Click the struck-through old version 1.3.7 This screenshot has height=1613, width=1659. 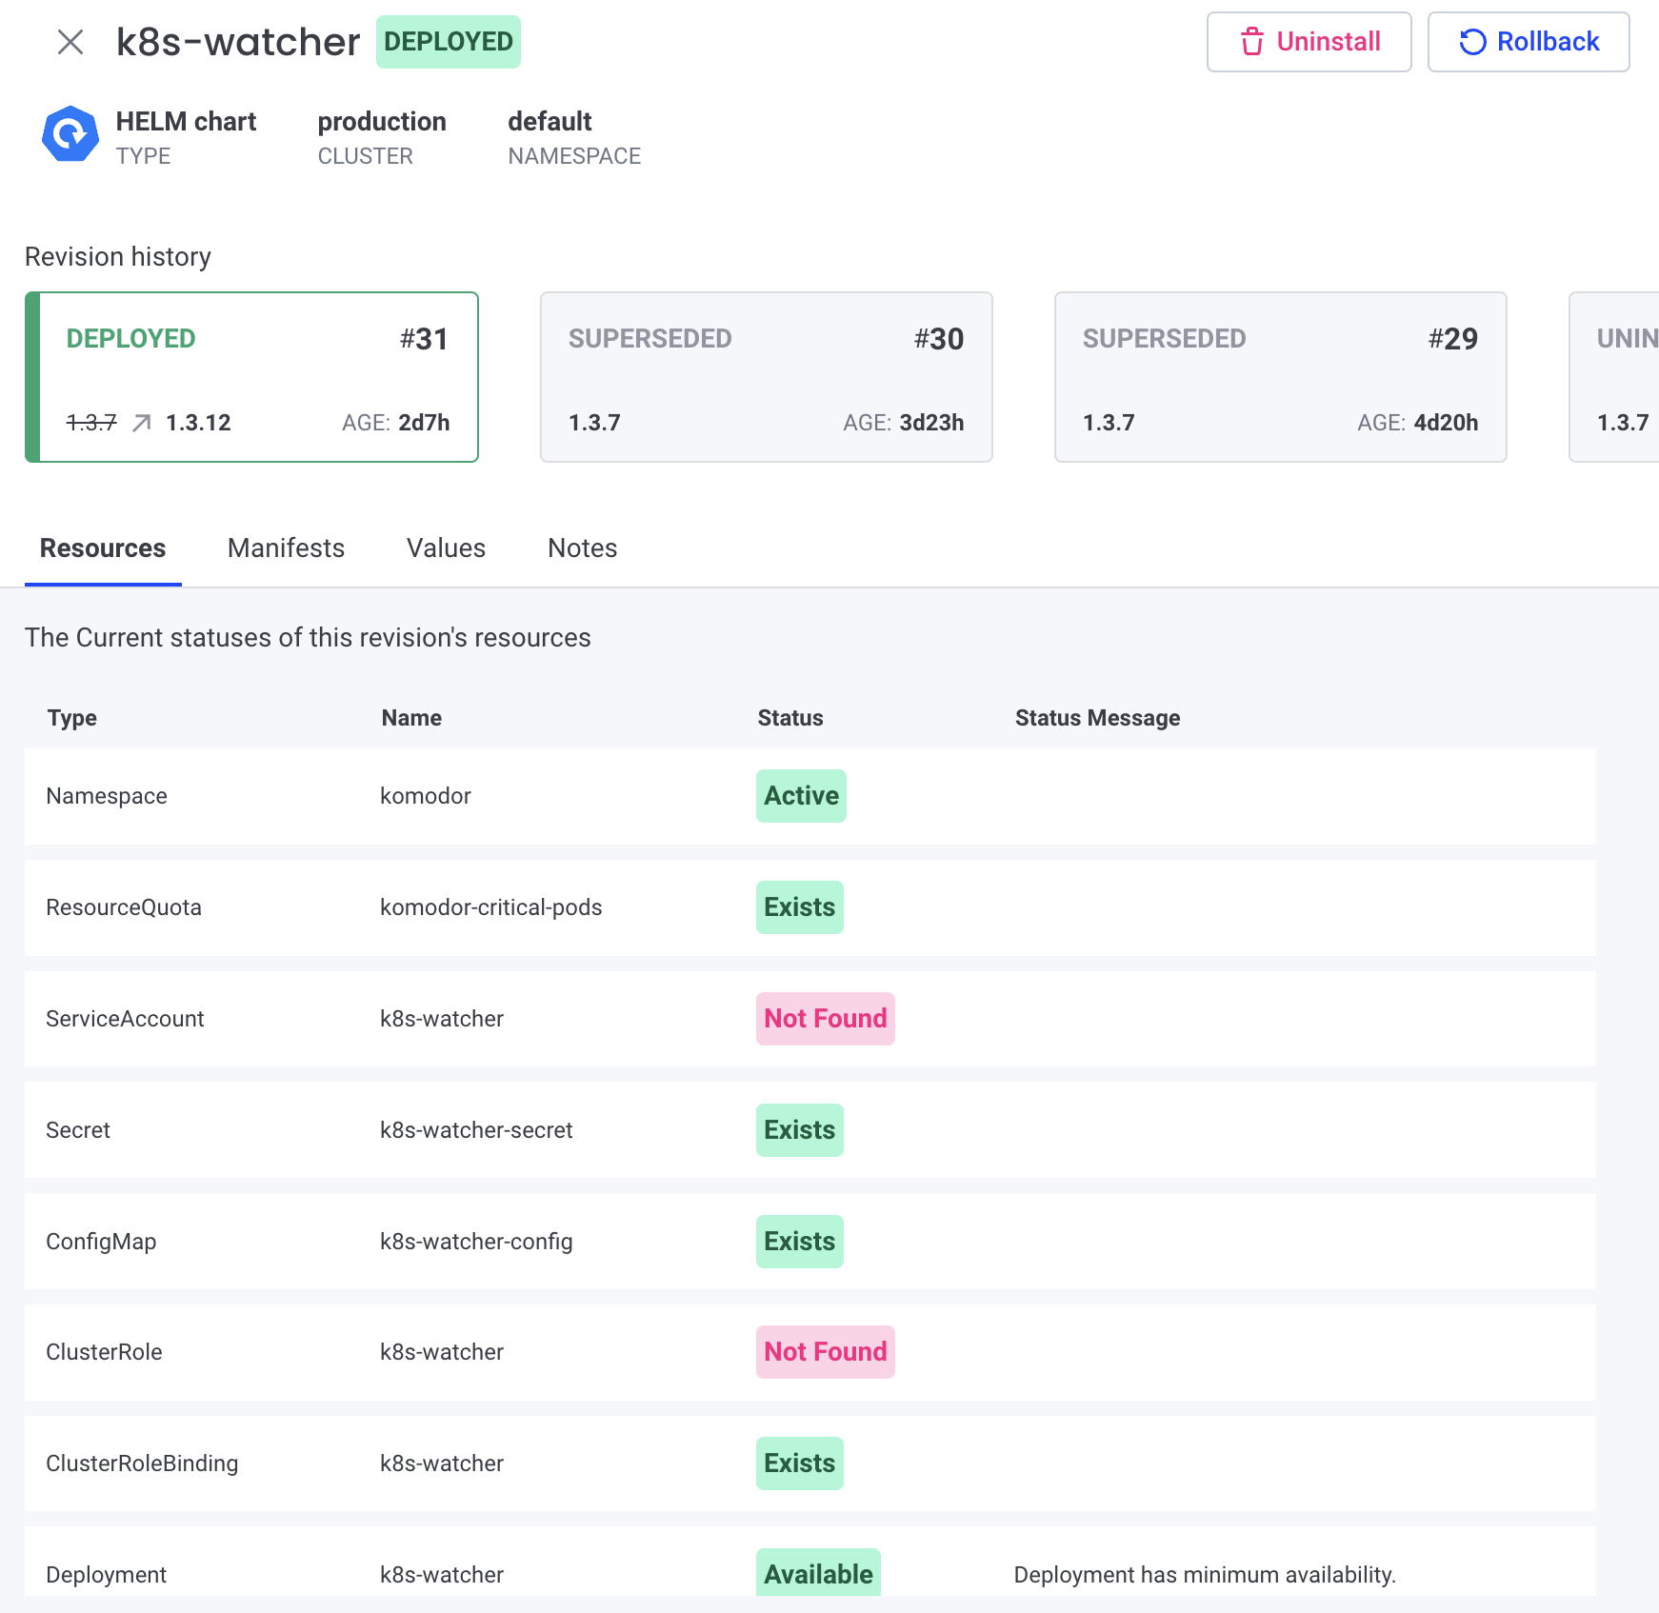(x=91, y=423)
